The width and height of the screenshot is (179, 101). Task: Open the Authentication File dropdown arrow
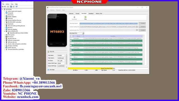pyautogui.click(x=137, y=30)
